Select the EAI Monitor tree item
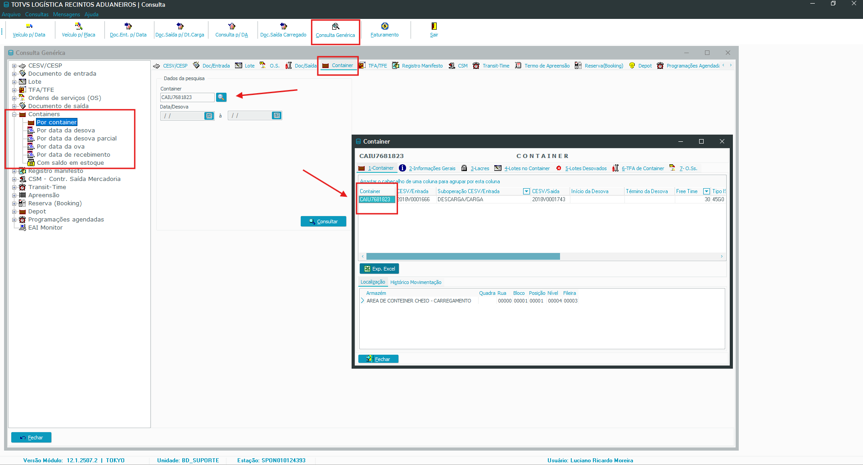 [x=45, y=228]
